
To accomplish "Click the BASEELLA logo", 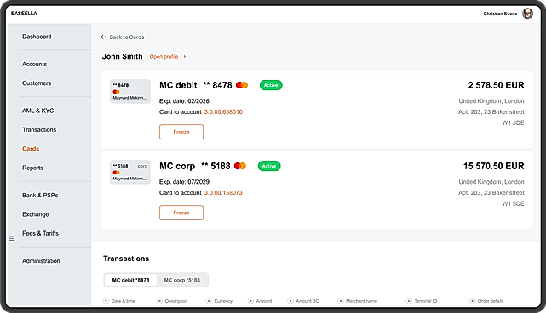I will pos(24,14).
